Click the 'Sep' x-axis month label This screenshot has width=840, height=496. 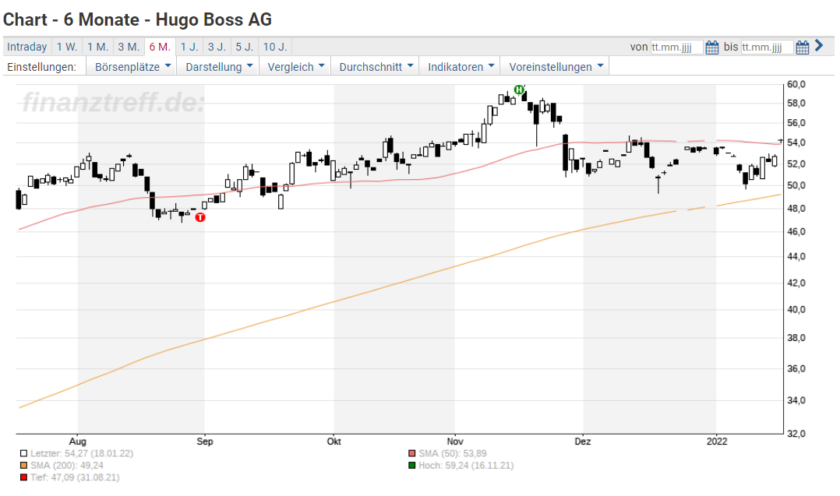coord(205,441)
